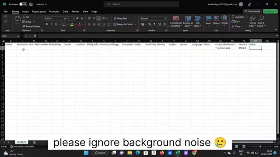Increase font size with the large A icon
The height and width of the screenshot is (157, 280).
(x=77, y=18)
